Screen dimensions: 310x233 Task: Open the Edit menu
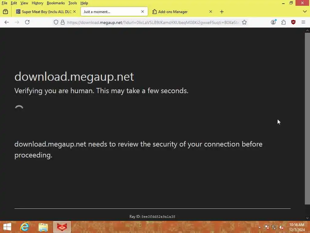tap(14, 3)
